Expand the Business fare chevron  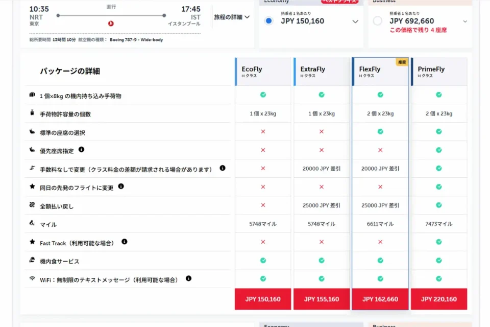pyautogui.click(x=465, y=21)
